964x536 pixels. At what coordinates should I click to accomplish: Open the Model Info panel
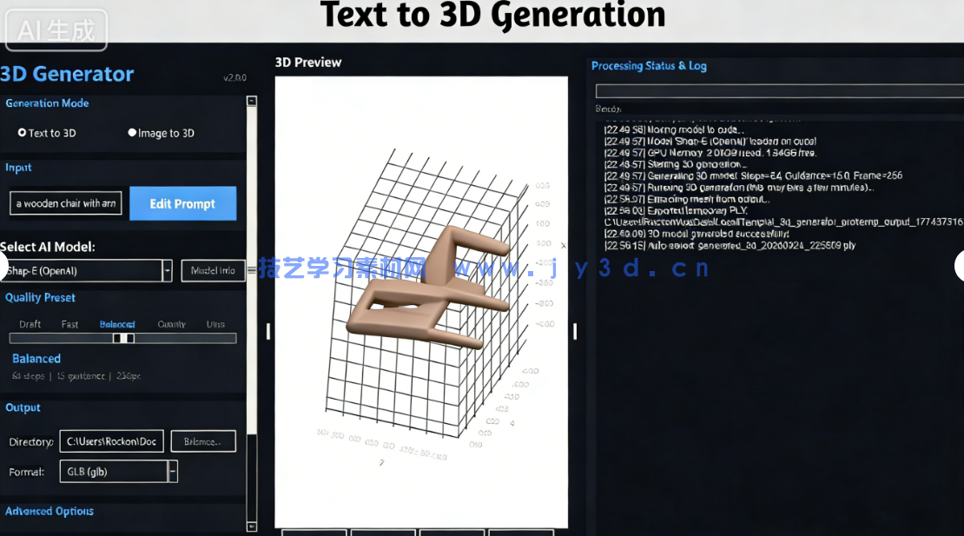[213, 270]
